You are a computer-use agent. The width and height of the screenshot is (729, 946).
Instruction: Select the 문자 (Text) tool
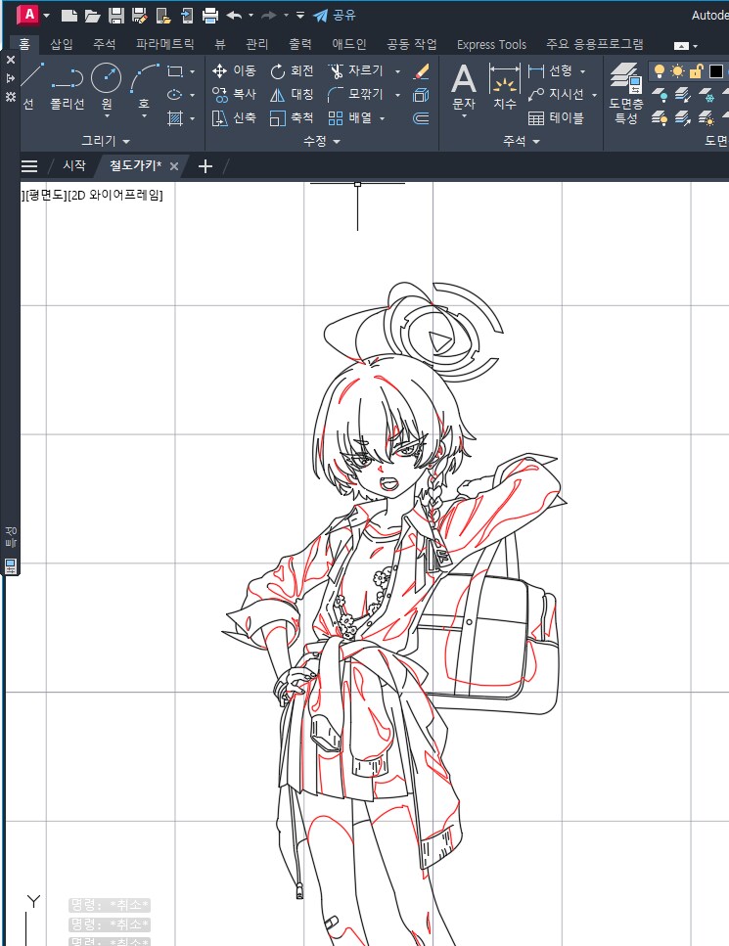[464, 87]
